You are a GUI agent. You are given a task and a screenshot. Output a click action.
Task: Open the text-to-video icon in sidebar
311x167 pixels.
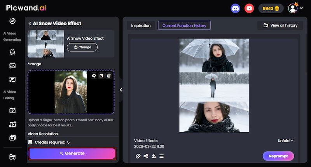pyautogui.click(x=12, y=79)
